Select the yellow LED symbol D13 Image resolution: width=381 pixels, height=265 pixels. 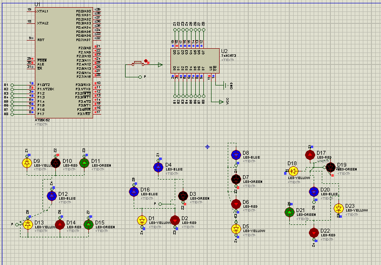click(28, 225)
